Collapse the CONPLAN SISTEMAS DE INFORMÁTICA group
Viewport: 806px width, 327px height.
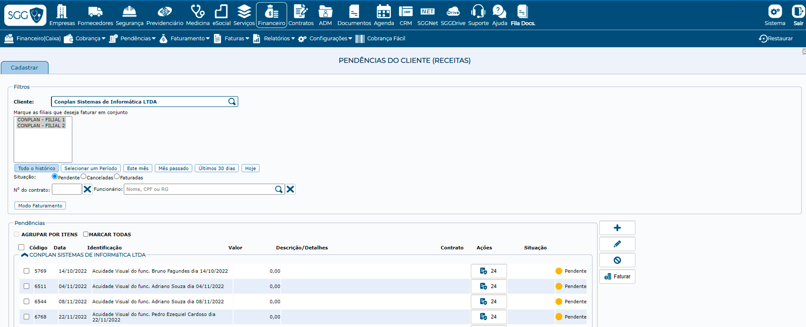coord(25,255)
